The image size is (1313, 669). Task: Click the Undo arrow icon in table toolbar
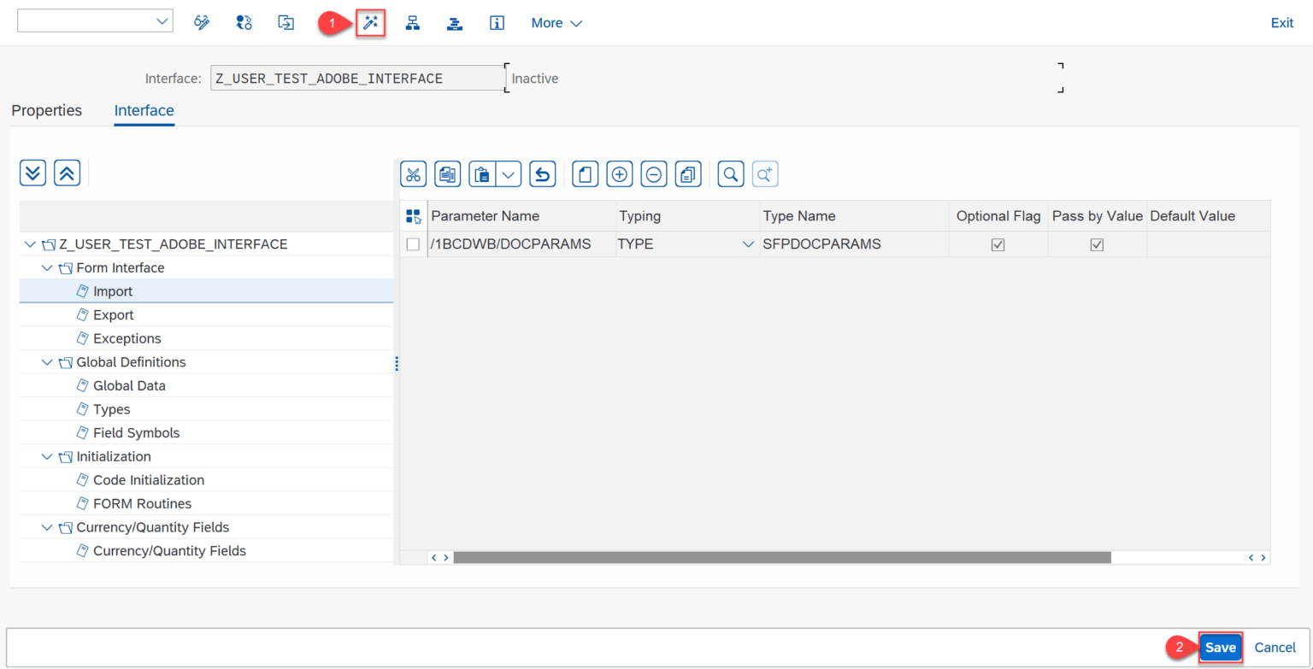(542, 174)
